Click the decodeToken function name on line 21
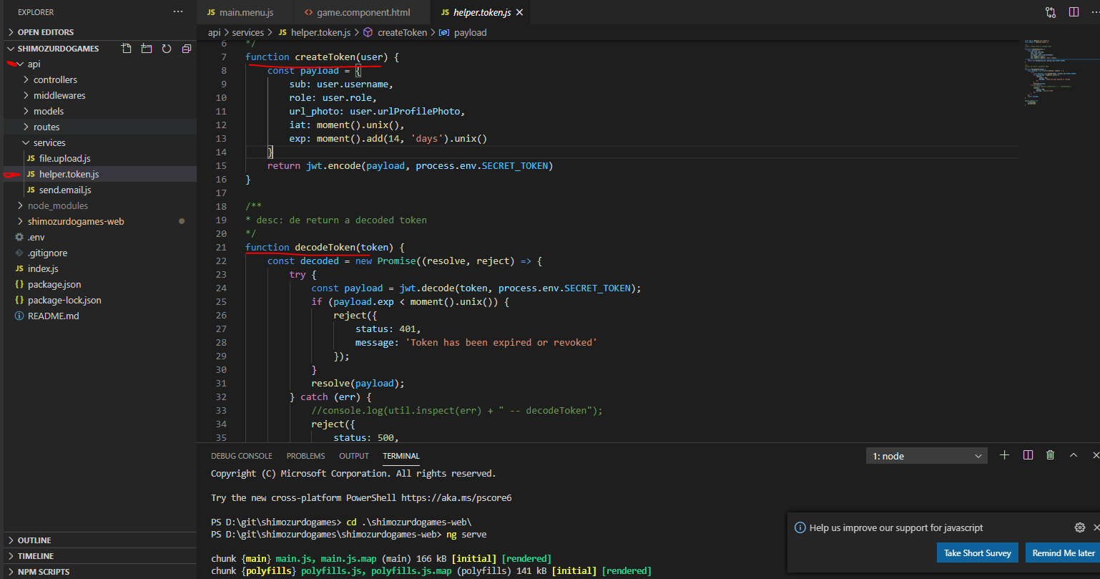 point(325,247)
